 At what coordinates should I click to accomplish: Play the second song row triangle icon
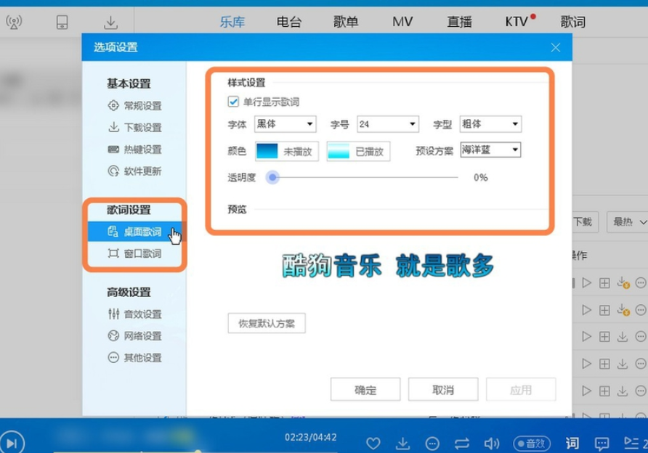(586, 310)
